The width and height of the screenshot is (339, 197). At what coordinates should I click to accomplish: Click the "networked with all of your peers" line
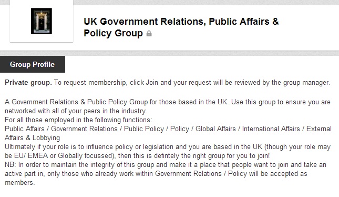76,111
